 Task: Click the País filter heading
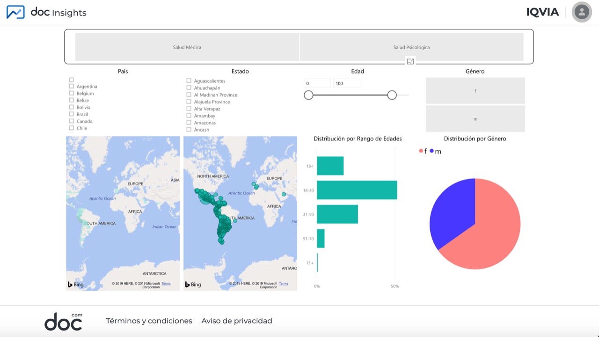(x=123, y=71)
